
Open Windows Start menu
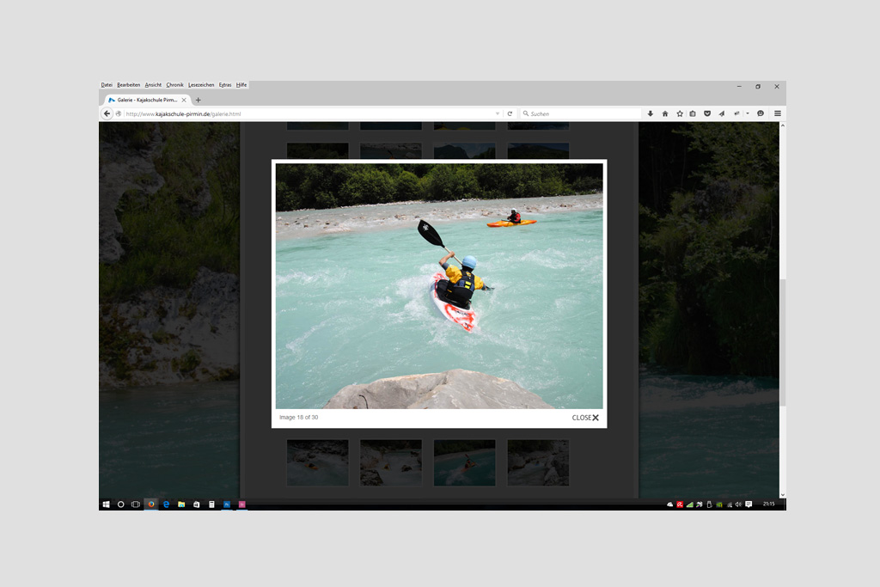[107, 504]
